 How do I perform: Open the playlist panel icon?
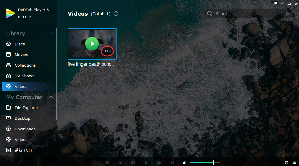click(x=295, y=163)
